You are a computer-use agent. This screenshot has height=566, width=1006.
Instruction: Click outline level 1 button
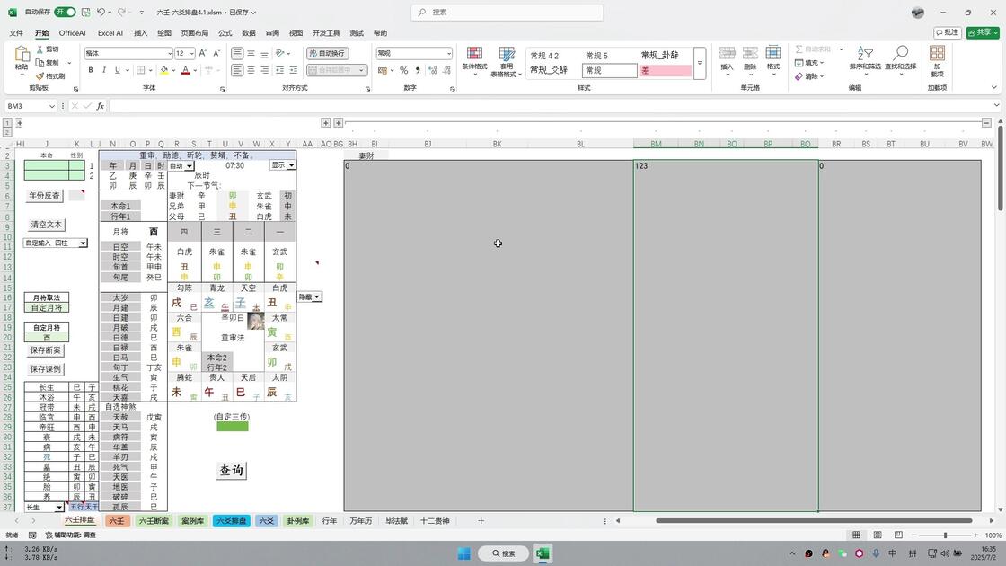8,122
